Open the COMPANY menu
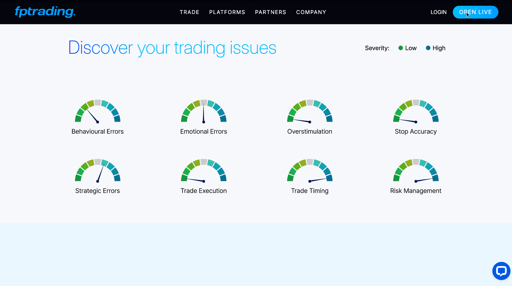This screenshot has width=512, height=286. 311,12
